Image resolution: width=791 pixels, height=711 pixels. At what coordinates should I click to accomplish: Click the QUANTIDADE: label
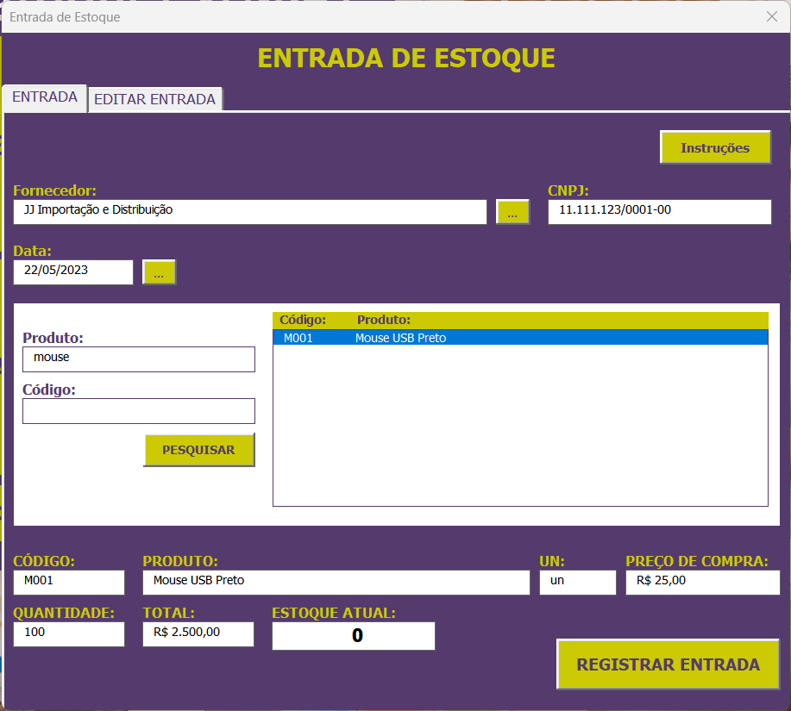click(x=64, y=613)
